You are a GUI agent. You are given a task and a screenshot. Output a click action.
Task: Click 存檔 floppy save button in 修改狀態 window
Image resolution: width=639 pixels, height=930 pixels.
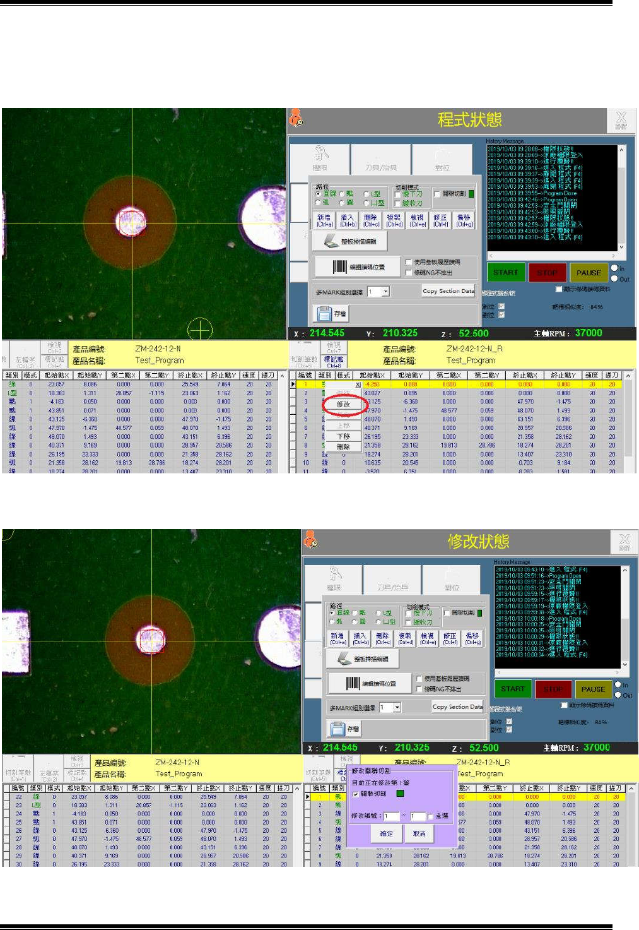(x=344, y=729)
